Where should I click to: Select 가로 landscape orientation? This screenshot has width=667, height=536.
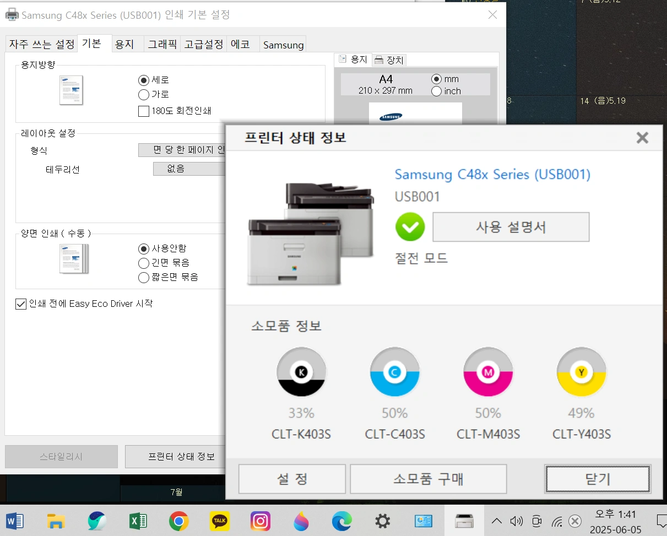click(144, 94)
